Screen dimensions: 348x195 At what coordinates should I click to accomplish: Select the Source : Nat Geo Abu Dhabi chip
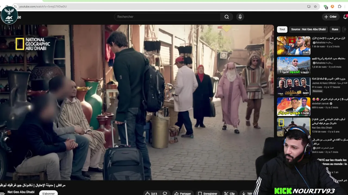pos(308,29)
